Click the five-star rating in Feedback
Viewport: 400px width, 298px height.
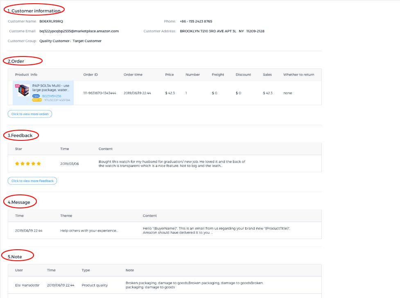tap(28, 164)
